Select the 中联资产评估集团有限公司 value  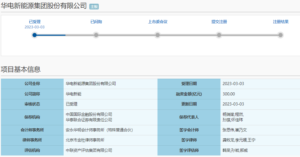pyautogui.click(x=89, y=151)
